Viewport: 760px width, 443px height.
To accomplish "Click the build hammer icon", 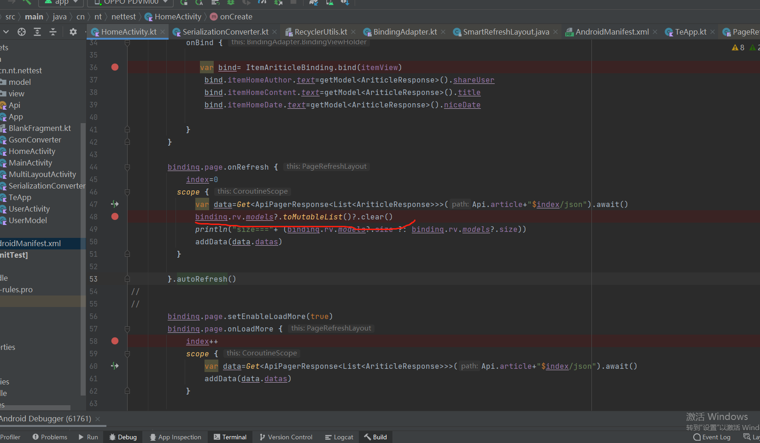I will (x=27, y=2).
